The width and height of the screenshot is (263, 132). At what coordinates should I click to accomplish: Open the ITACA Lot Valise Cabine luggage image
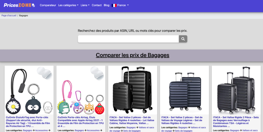(x=133, y=90)
